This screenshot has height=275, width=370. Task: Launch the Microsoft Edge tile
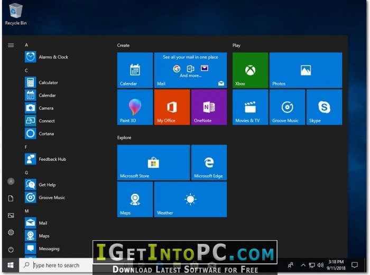point(209,163)
